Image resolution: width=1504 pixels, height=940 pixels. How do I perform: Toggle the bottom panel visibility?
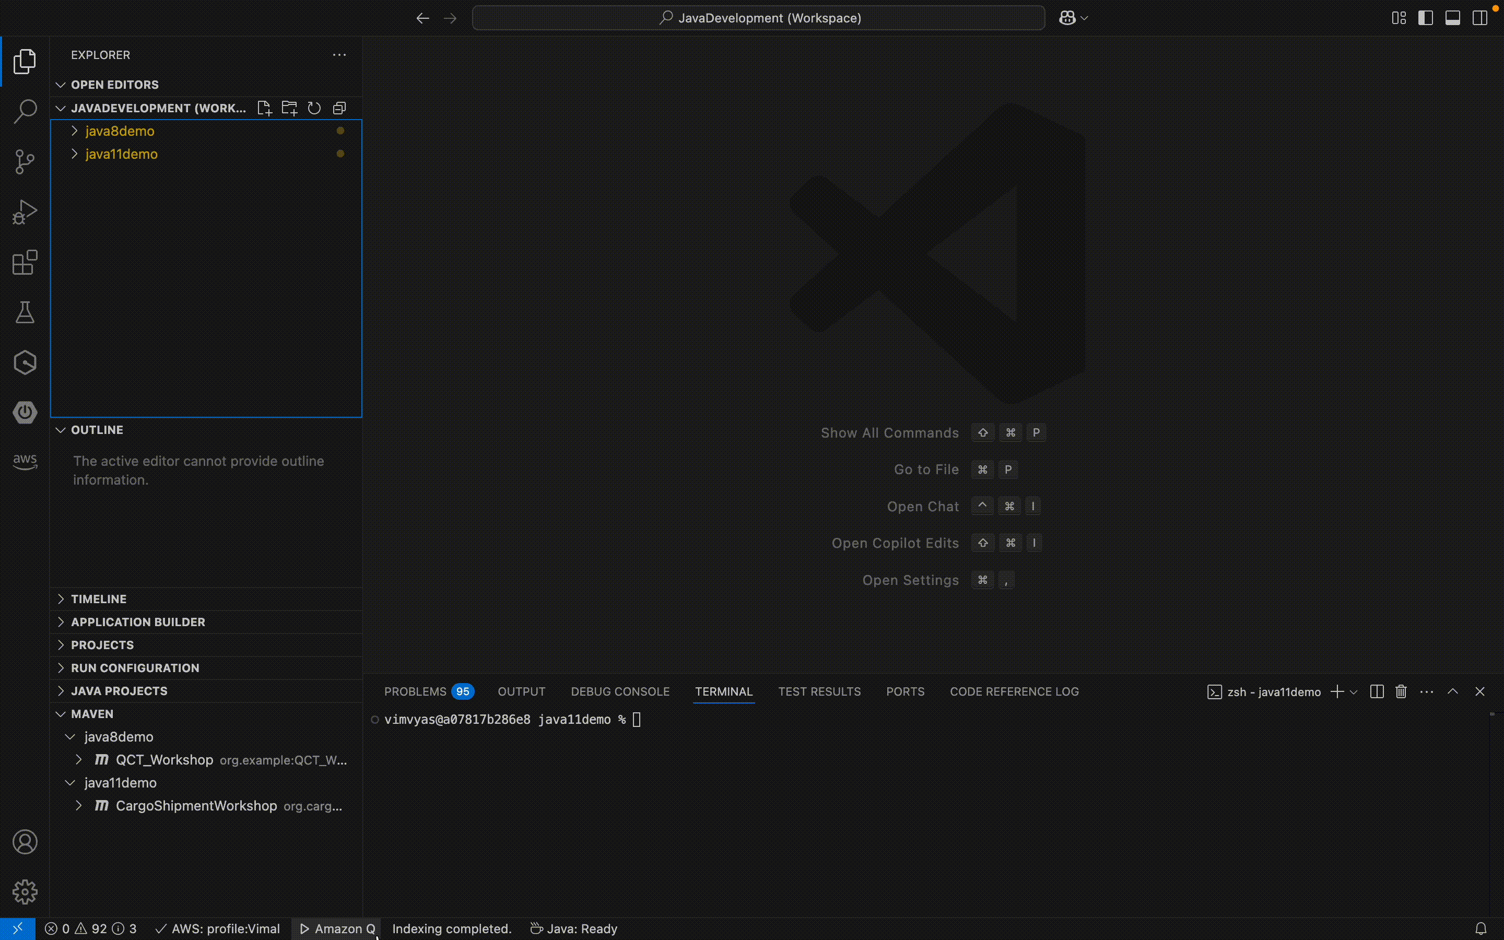pos(1452,18)
